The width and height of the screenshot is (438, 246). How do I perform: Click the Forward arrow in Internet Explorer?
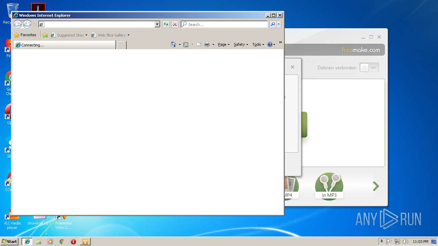coord(27,24)
